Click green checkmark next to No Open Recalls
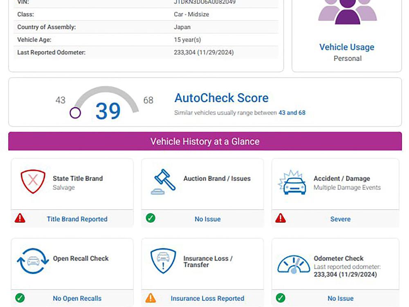The width and height of the screenshot is (409, 307). click(x=20, y=298)
